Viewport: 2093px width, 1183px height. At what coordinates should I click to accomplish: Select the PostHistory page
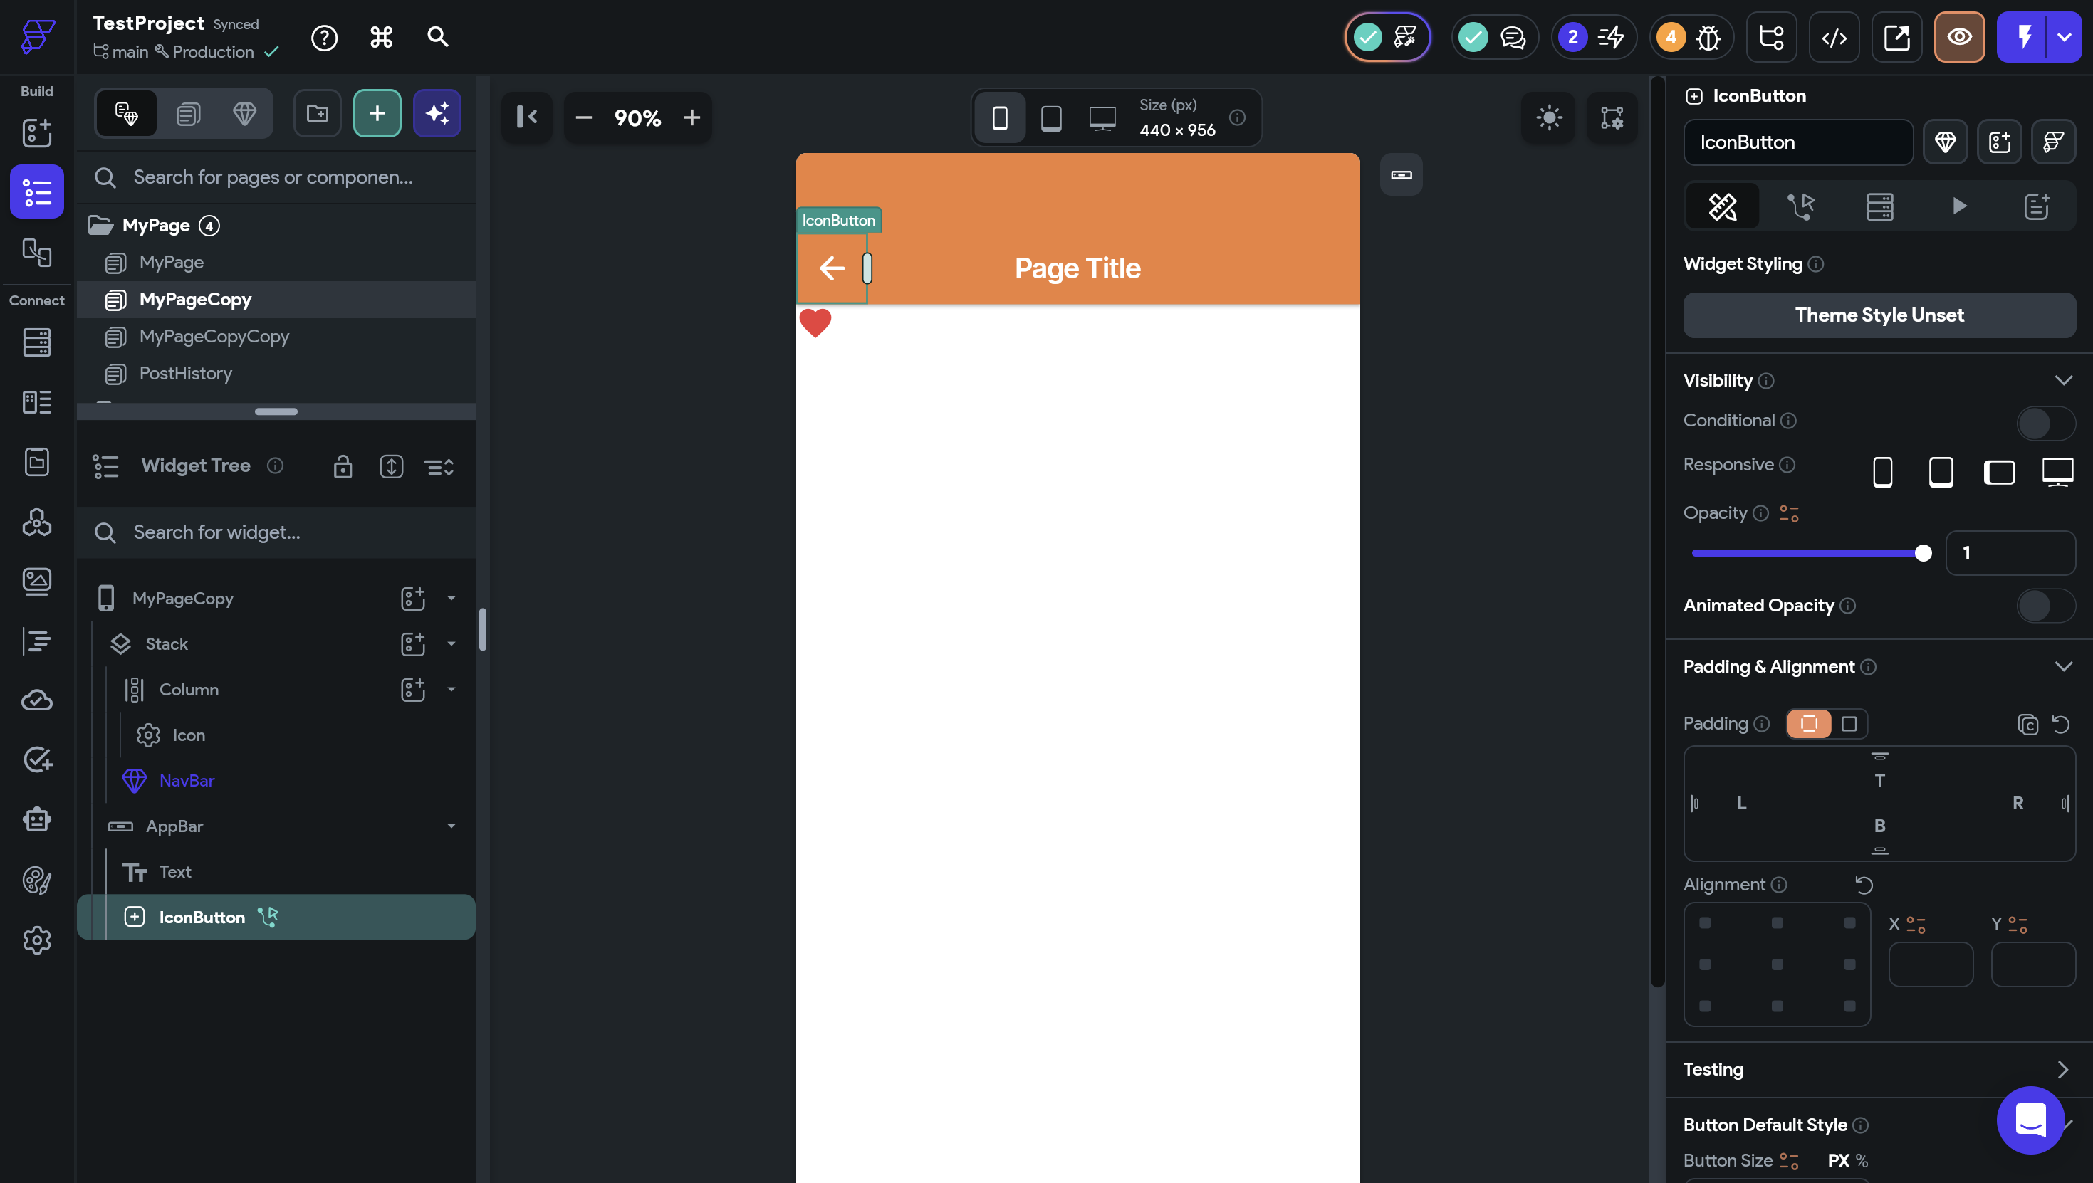[x=185, y=374]
